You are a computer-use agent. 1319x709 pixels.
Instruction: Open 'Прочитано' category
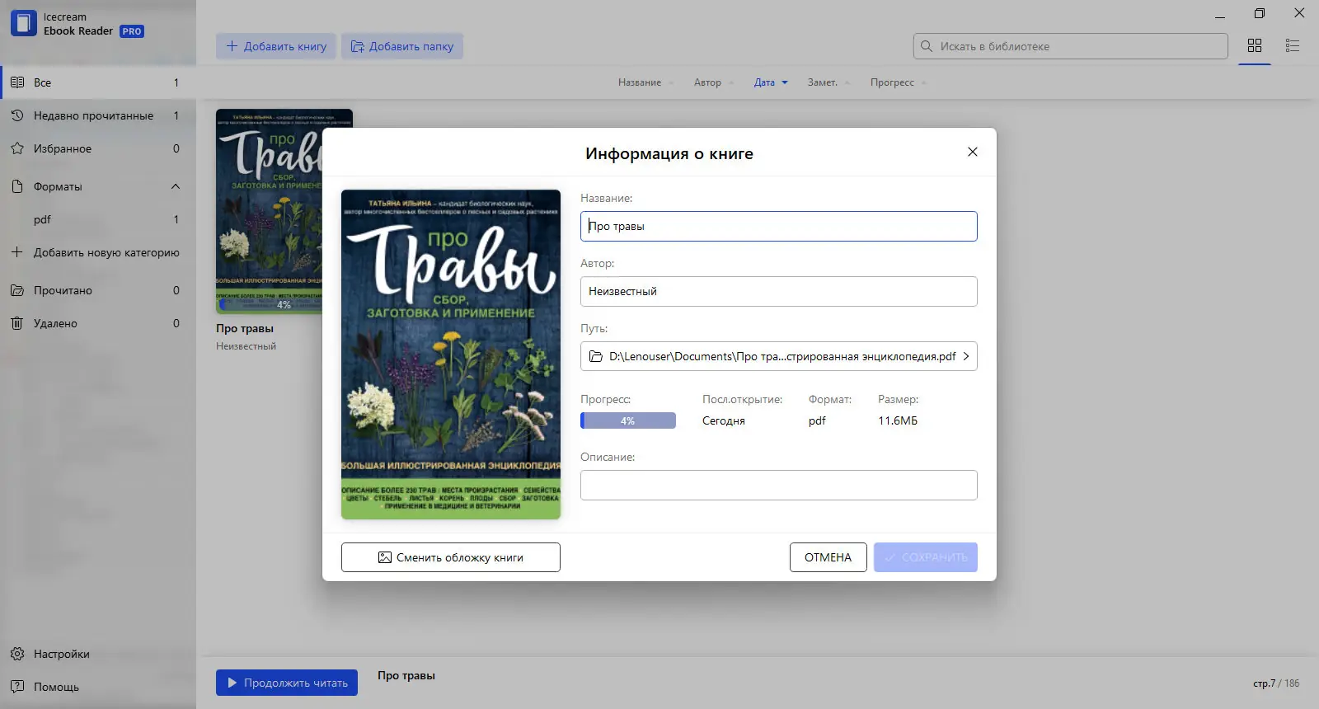[x=98, y=290]
